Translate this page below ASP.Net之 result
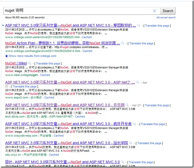The image size is (194, 168). 25,86
